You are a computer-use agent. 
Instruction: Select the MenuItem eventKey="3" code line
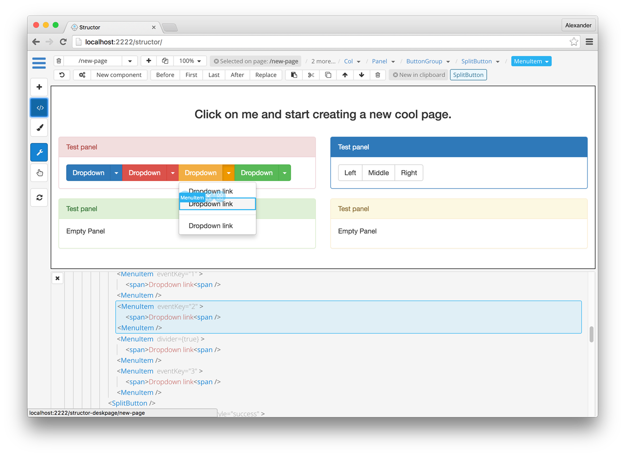click(161, 371)
